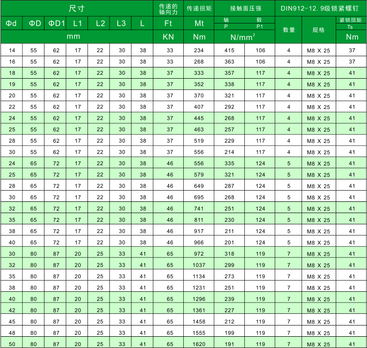Select the 传递的轴向力 column header

[168, 9]
